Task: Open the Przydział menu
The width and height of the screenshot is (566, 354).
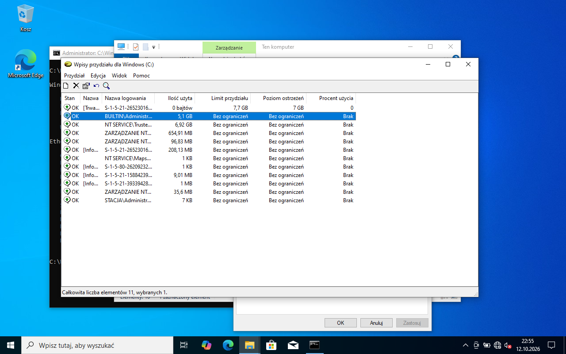Action: point(74,76)
